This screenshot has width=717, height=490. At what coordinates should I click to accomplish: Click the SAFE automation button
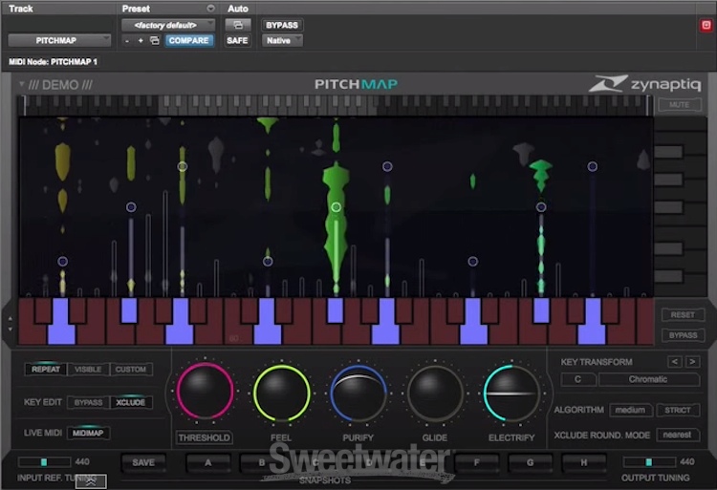point(237,41)
